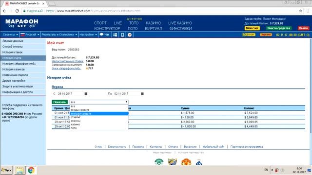Screen dimensions: 312x175
Task: Open Chrome menu dots
Action: (308, 11)
